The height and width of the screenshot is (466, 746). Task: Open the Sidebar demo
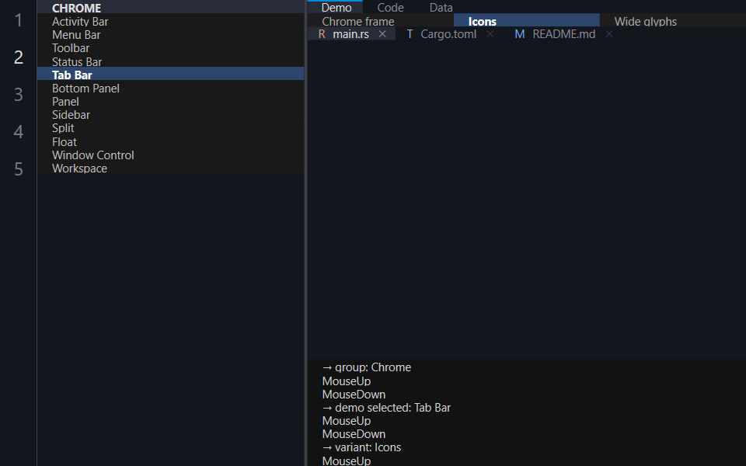click(170, 115)
